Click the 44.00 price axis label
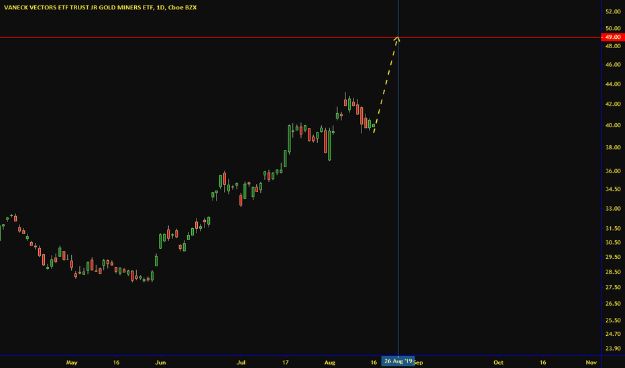The height and width of the screenshot is (368, 625). (x=613, y=84)
